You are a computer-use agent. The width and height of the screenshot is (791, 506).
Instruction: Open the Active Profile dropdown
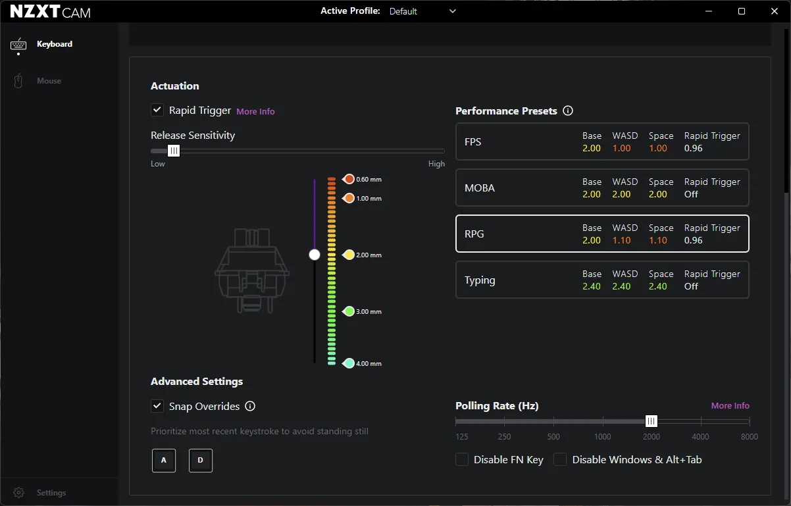click(422, 11)
